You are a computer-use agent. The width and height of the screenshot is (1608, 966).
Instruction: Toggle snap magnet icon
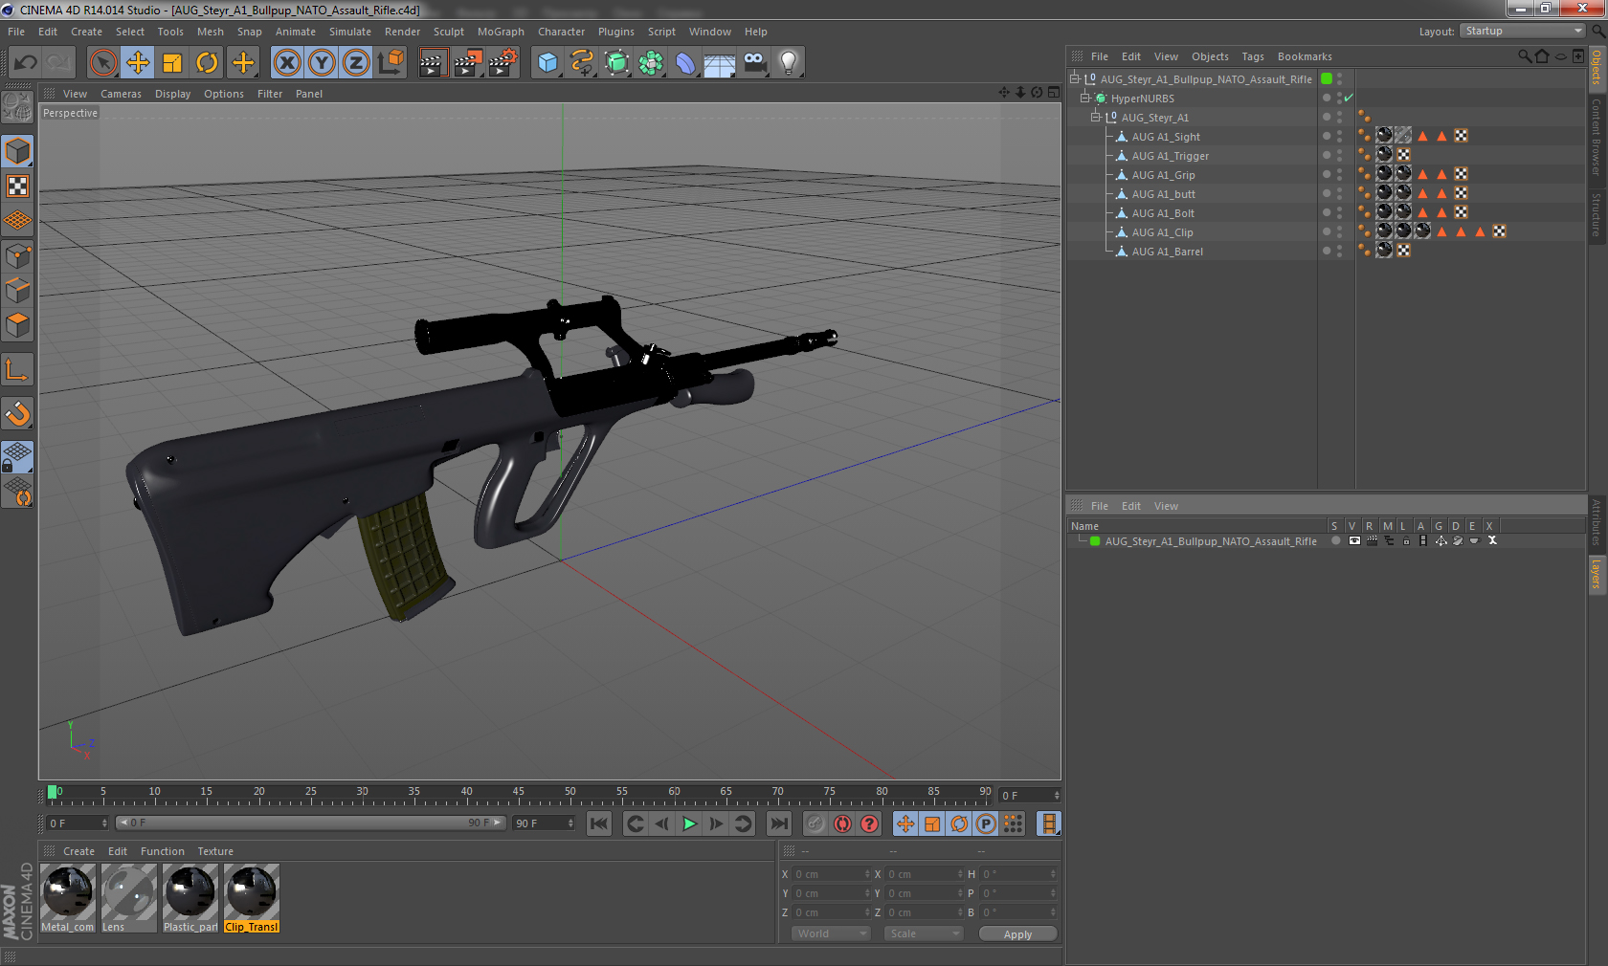pos(17,413)
